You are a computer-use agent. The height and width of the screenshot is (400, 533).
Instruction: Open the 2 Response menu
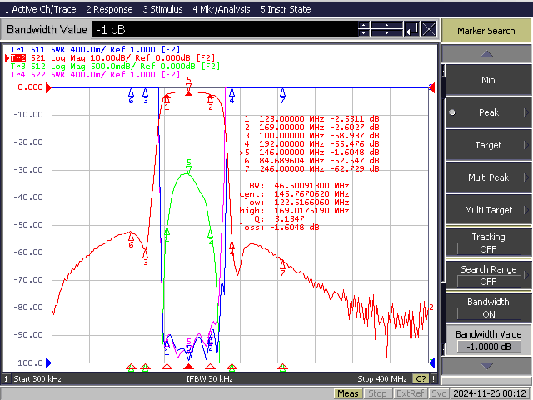point(109,9)
